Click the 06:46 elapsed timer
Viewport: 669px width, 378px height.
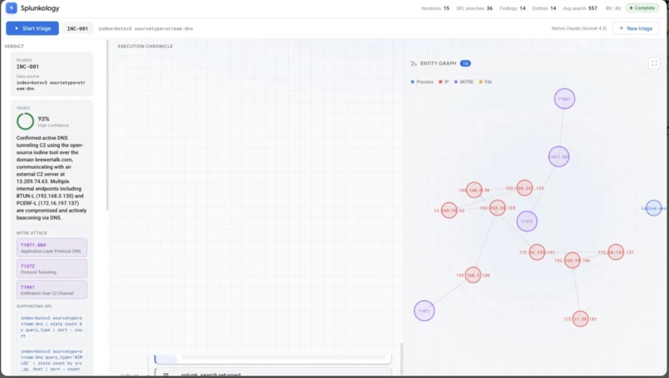point(613,8)
